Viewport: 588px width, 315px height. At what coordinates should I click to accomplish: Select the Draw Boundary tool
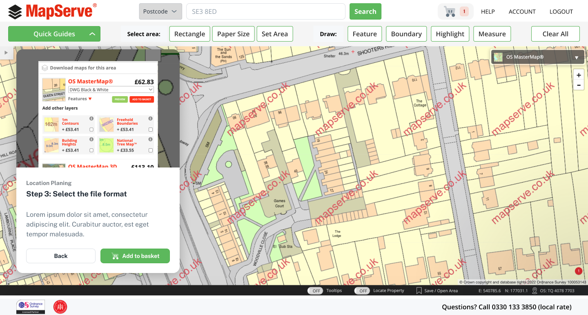(406, 34)
